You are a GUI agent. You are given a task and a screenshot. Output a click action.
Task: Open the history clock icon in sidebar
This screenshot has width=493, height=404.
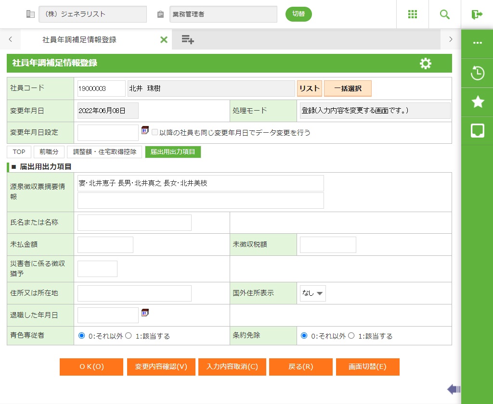pyautogui.click(x=477, y=74)
